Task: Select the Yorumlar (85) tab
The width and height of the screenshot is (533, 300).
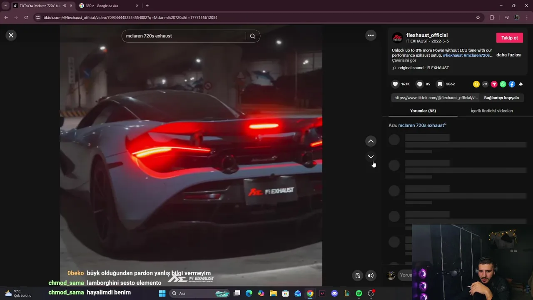Action: (x=423, y=111)
